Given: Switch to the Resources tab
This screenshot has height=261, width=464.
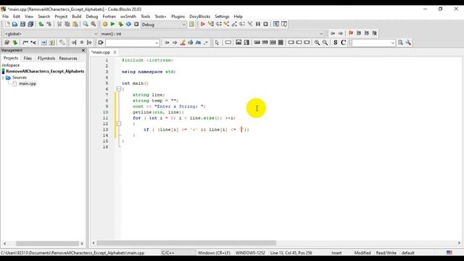Looking at the screenshot, I should pyautogui.click(x=68, y=58).
